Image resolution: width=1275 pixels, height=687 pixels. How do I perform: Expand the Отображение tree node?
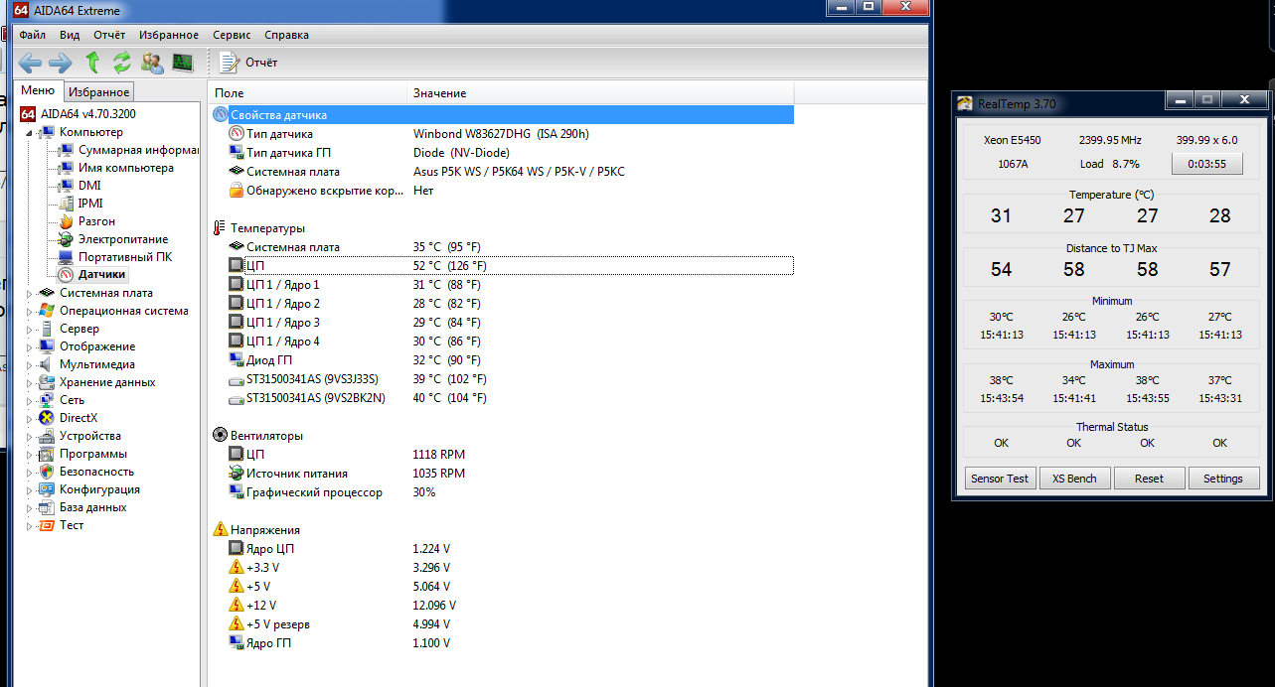coord(29,346)
